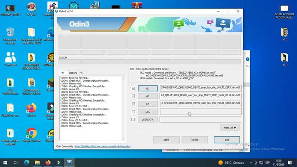Viewport: 297px width, 167px height.
Task: Show hidden system tray icons chevron
Action: (x=251, y=163)
